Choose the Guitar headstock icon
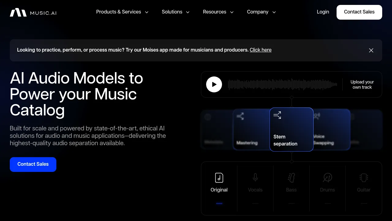The image size is (392, 221). [x=364, y=177]
